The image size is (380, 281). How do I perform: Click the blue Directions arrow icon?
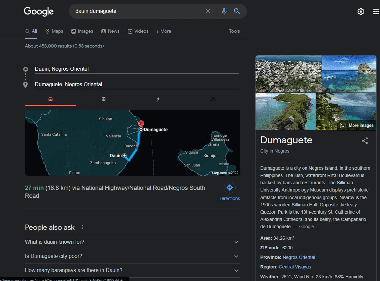tap(230, 188)
